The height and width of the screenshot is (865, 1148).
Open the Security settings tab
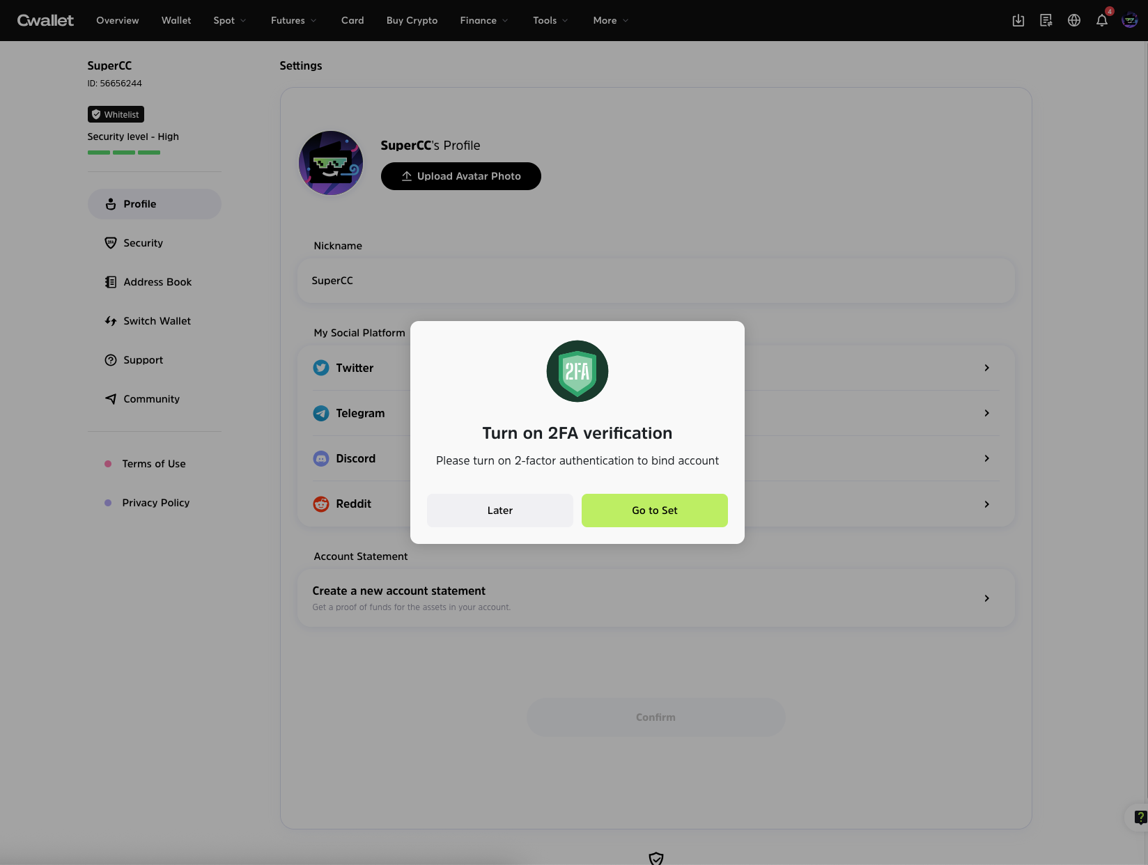pos(143,243)
